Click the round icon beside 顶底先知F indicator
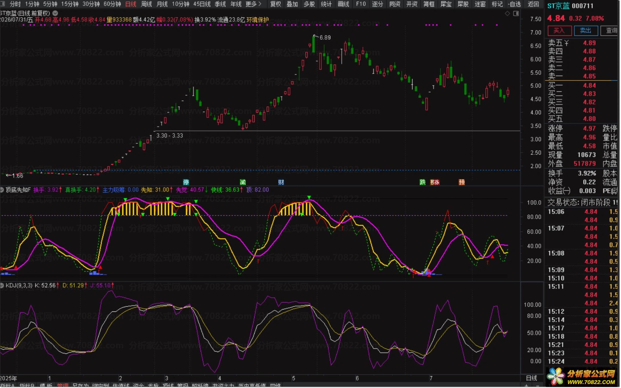This screenshot has width=621, height=388. pyautogui.click(x=2, y=190)
